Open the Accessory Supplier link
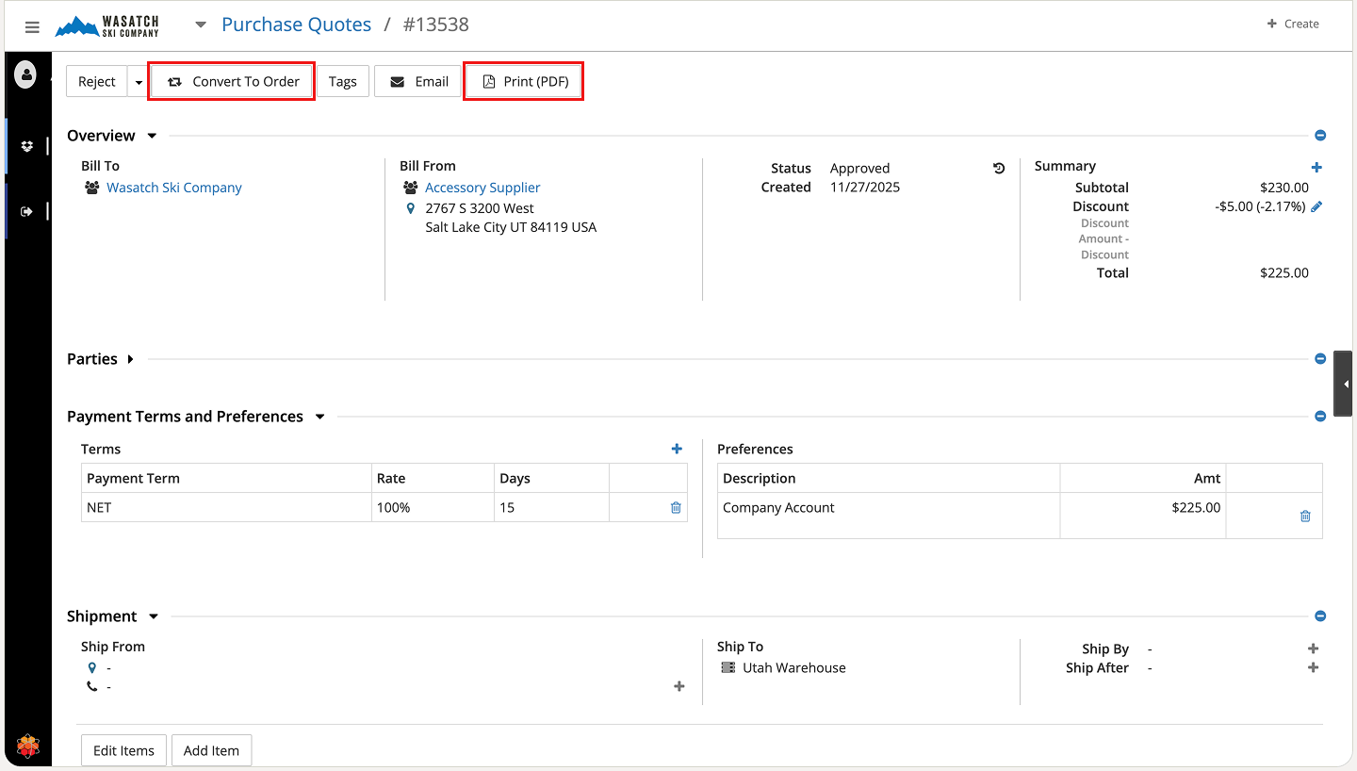Screen dimensions: 1357x771 click(x=482, y=188)
